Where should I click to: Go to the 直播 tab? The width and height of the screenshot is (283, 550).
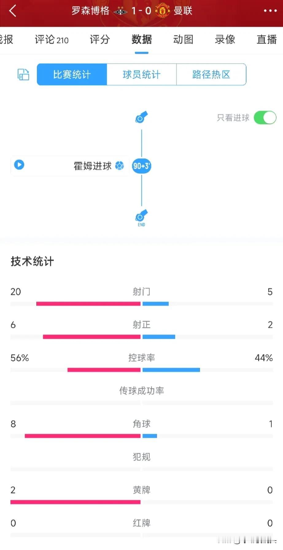pos(267,40)
